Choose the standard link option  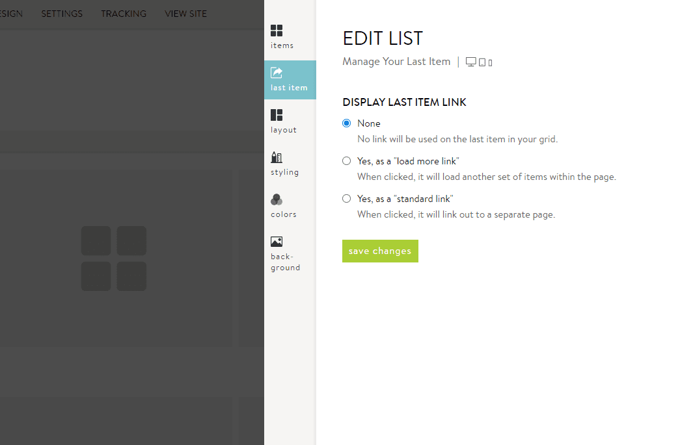click(346, 198)
